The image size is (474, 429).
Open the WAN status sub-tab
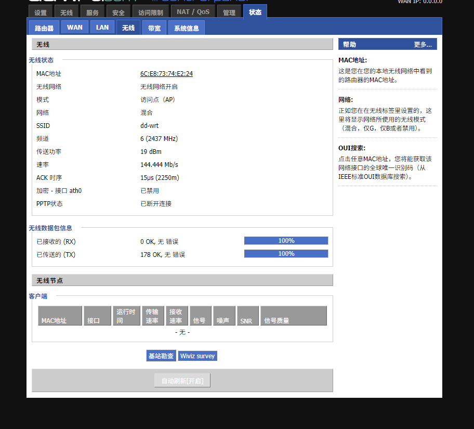pyautogui.click(x=74, y=27)
